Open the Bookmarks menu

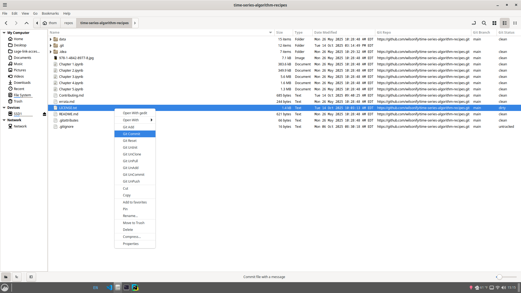point(50,13)
